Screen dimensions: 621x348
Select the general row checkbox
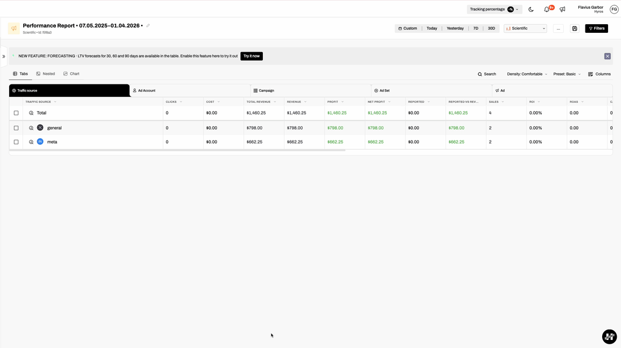tap(16, 128)
